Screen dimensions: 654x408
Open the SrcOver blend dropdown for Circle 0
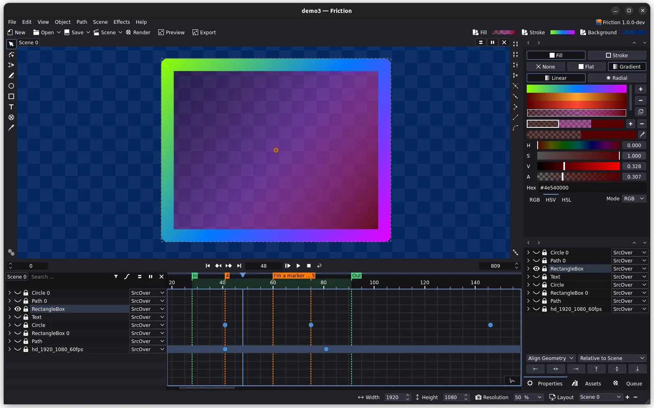147,293
